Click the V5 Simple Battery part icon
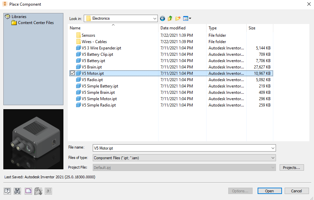Image resolution: width=314 pixels, height=200 pixels. (x=78, y=86)
